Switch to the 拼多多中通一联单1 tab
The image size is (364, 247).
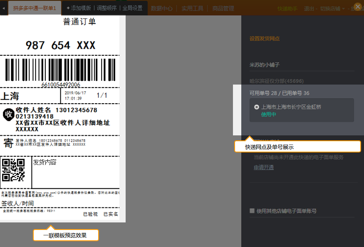point(35,8)
